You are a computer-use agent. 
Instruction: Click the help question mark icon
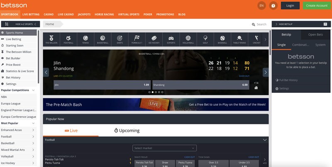(x=273, y=6)
